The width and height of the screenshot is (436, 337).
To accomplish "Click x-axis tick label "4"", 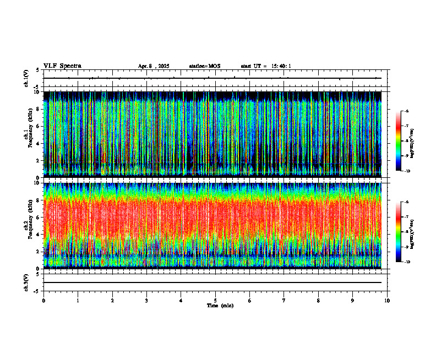I will [x=181, y=301].
